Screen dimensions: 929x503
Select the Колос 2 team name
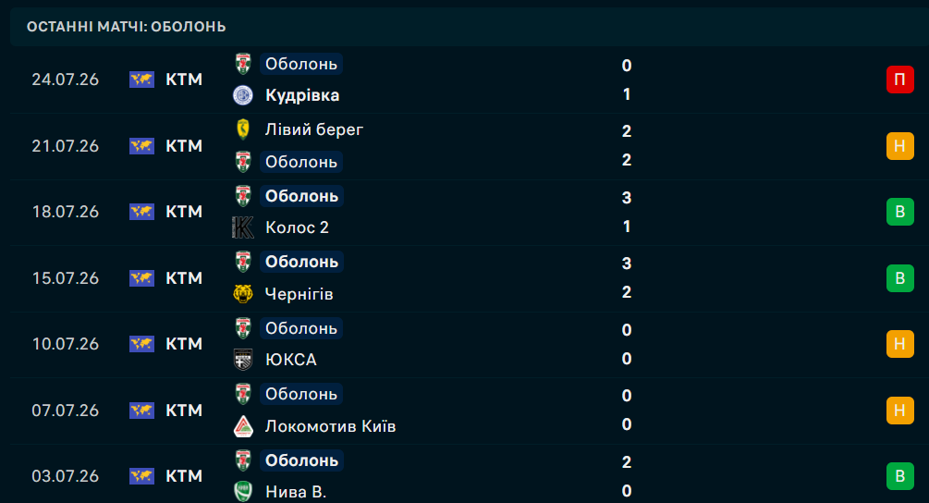[x=297, y=227]
